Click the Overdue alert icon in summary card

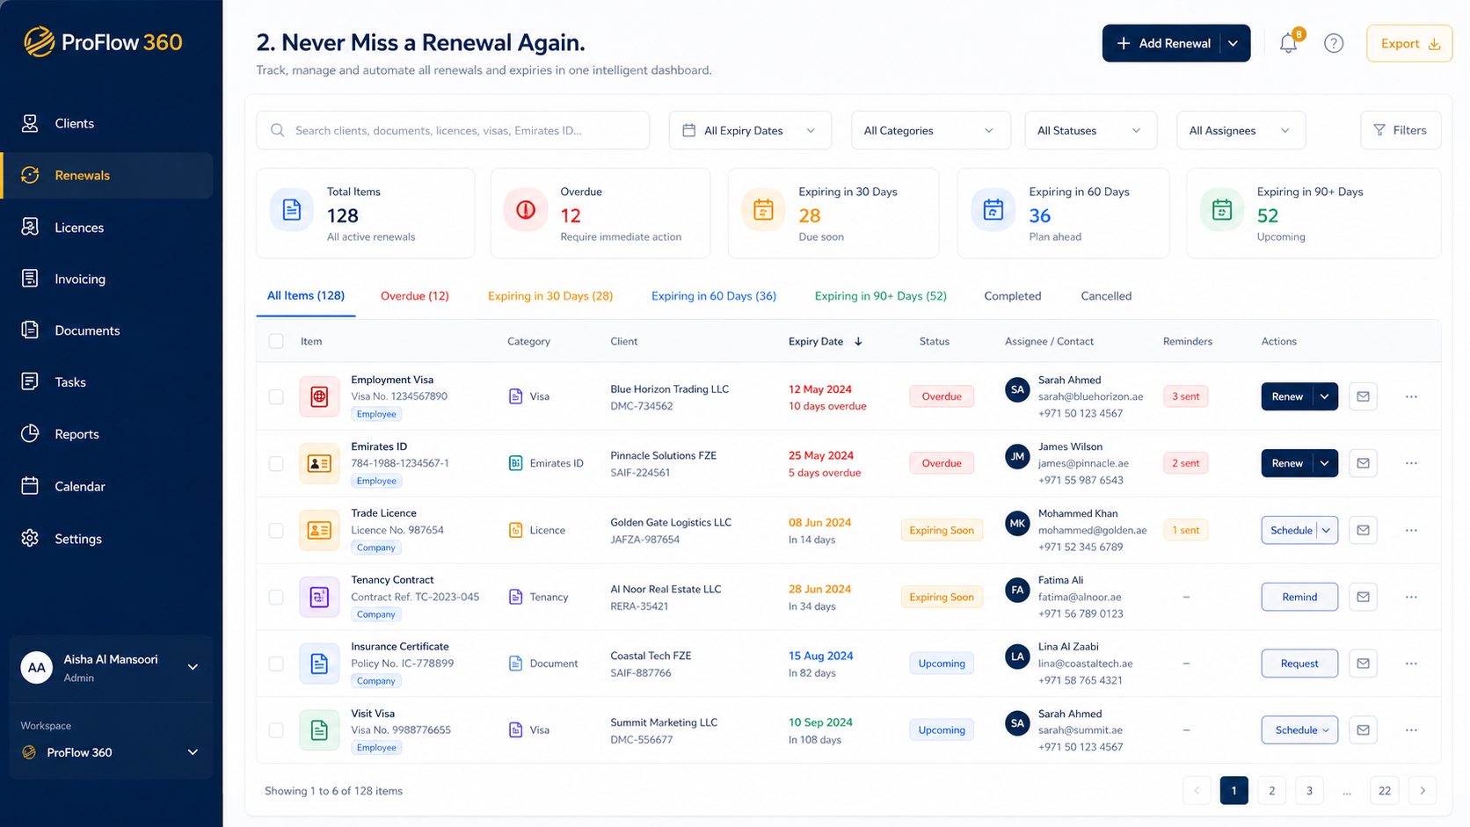point(526,210)
